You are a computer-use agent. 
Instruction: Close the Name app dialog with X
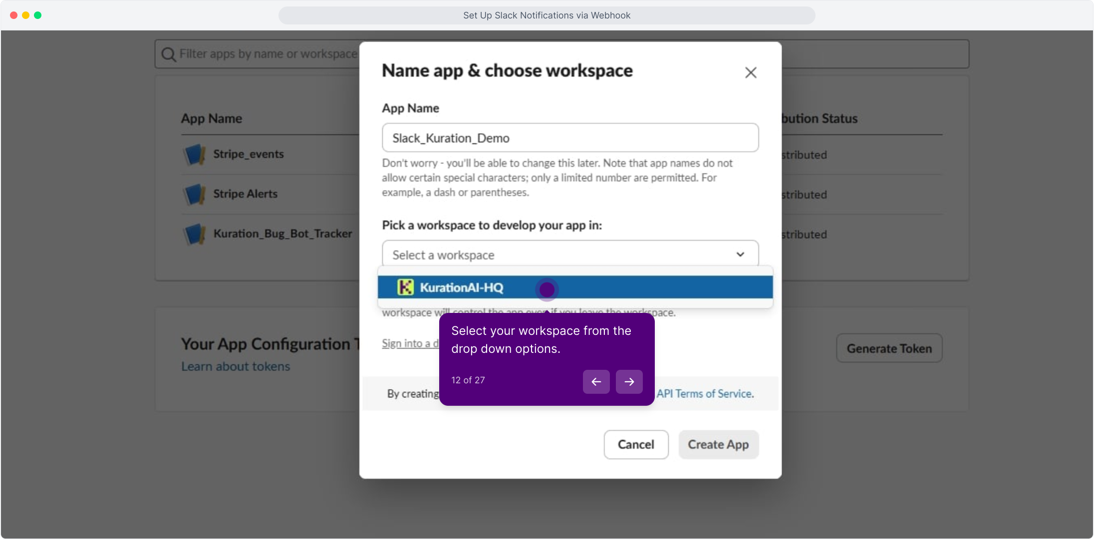click(x=751, y=73)
